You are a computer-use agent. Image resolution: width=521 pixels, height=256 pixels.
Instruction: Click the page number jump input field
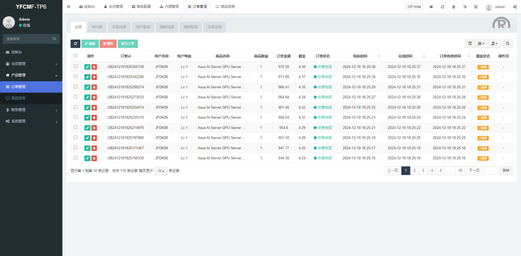(491, 171)
